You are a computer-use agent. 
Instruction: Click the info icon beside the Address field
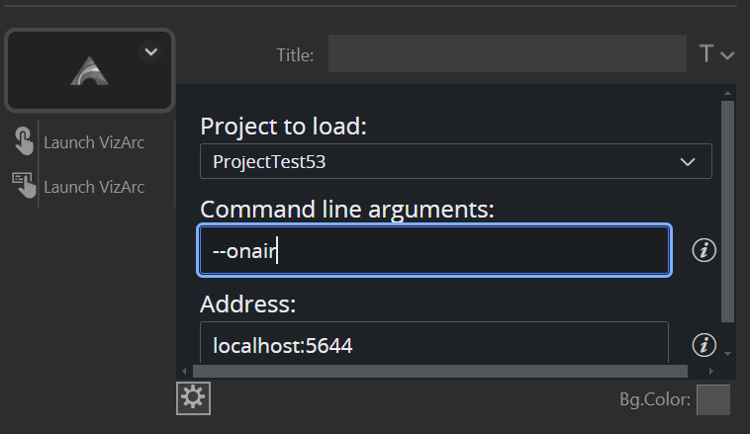pyautogui.click(x=703, y=344)
